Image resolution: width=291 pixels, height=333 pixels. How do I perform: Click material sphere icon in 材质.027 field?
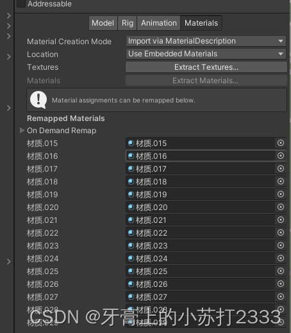tap(131, 296)
